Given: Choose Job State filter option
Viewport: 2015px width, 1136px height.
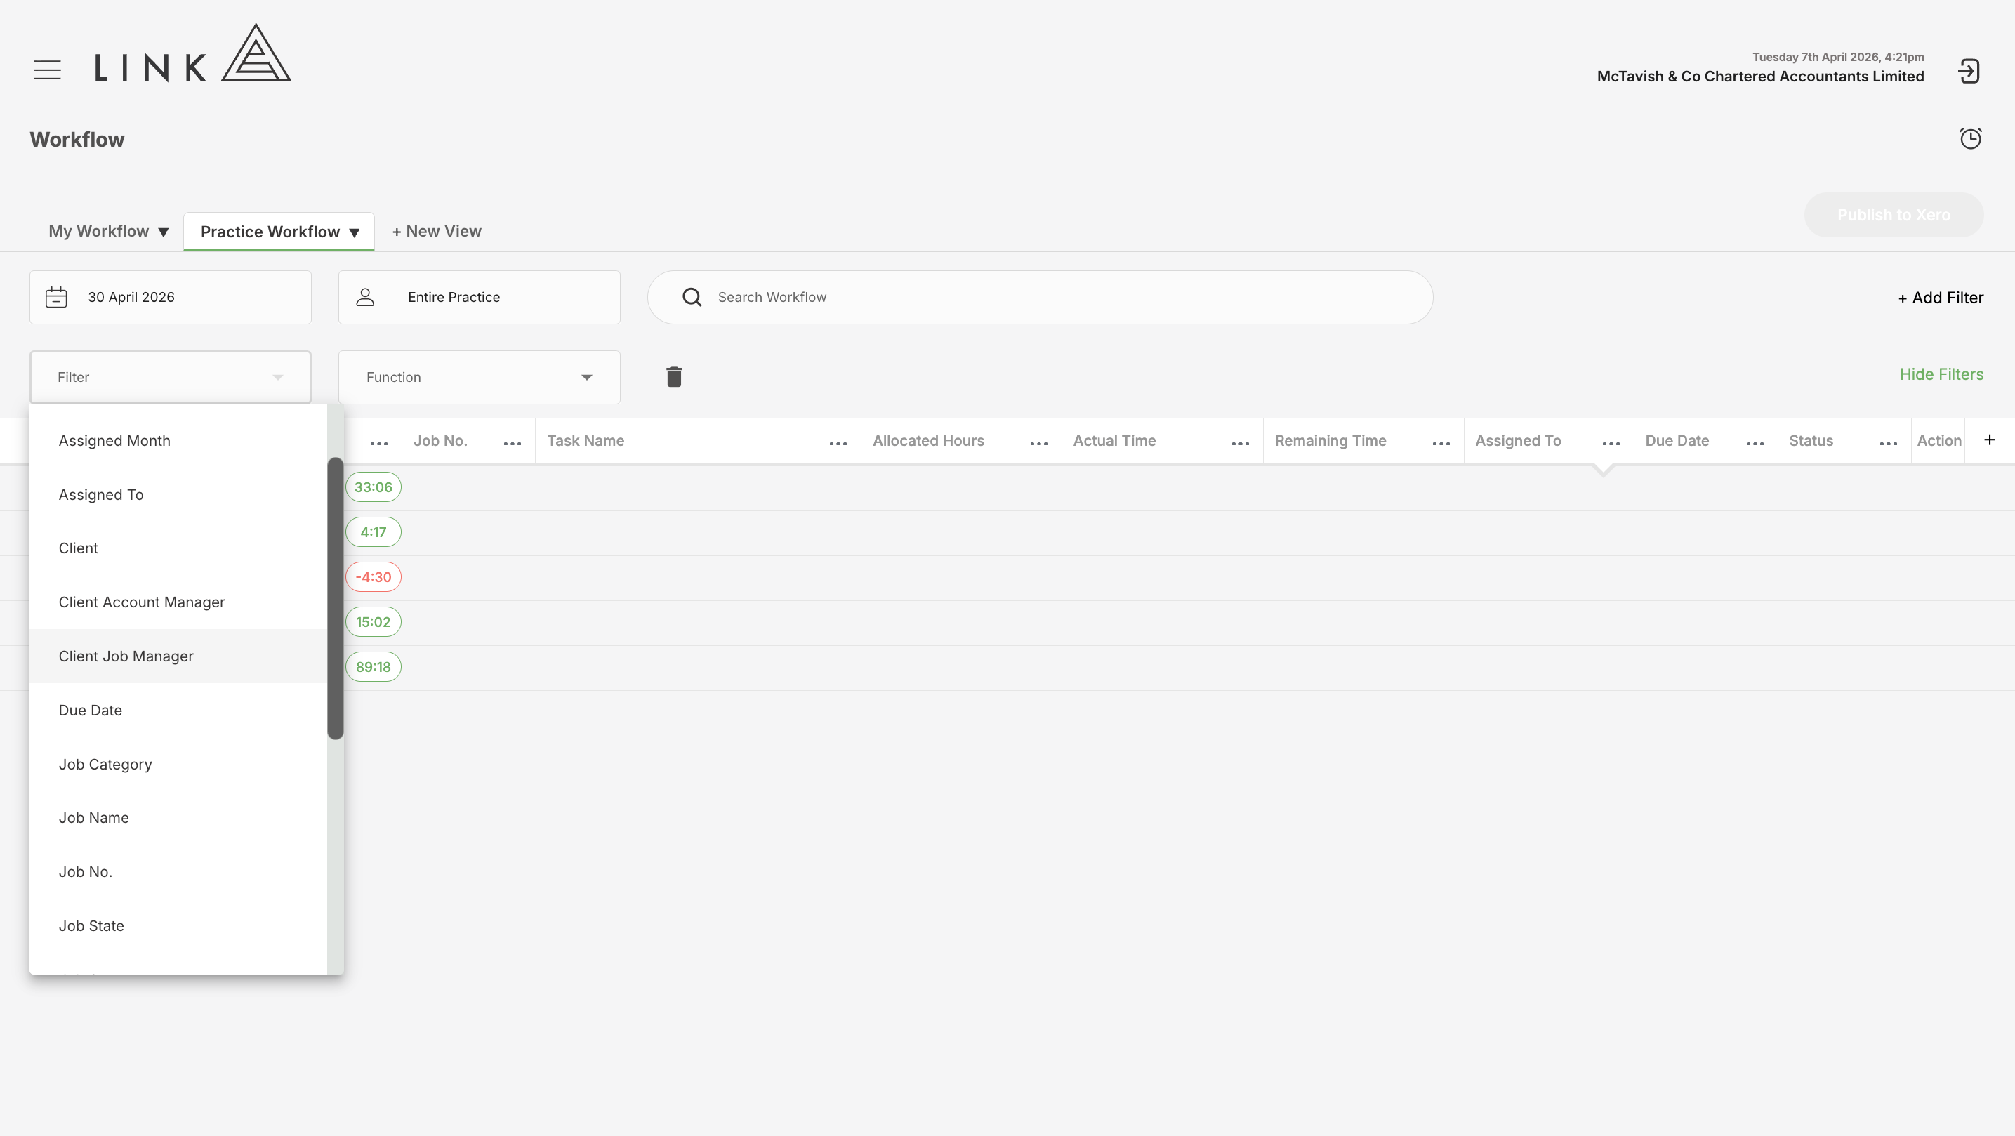Looking at the screenshot, I should 178,925.
